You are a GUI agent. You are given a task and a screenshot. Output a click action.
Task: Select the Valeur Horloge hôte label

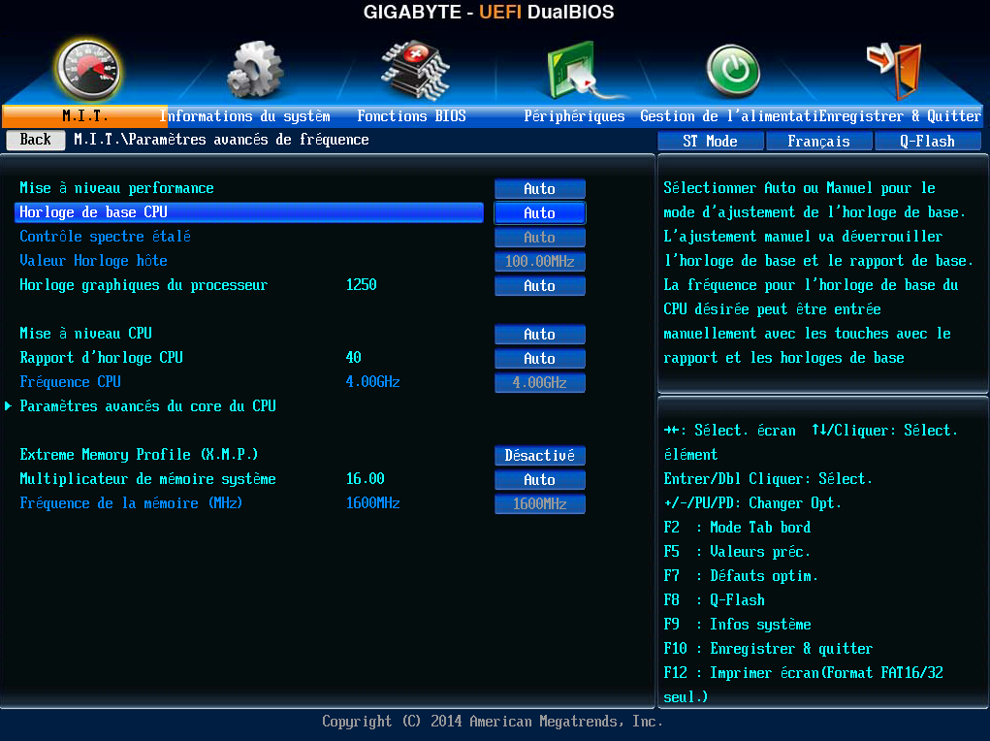point(93,261)
